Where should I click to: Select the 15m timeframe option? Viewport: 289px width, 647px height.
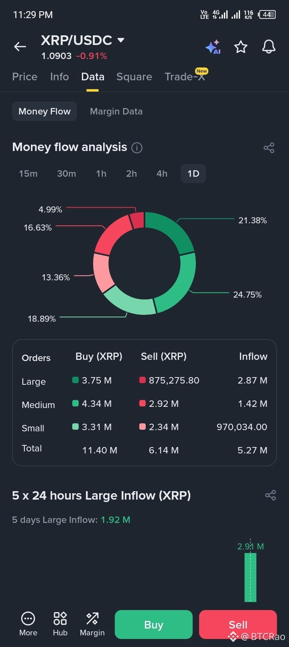pos(28,173)
